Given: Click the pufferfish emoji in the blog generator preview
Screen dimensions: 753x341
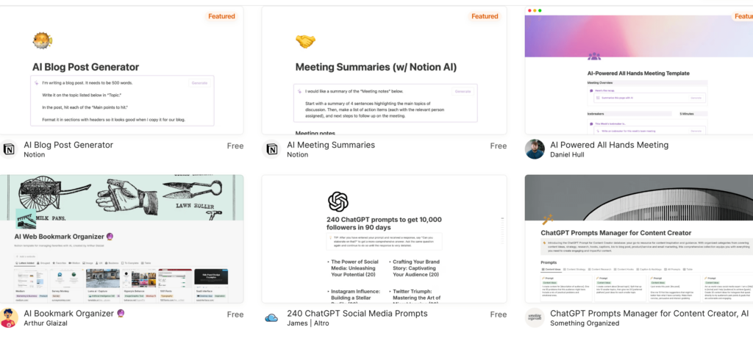Looking at the screenshot, I should click(42, 40).
